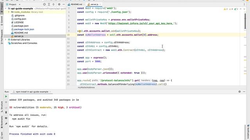Open editor tabs more-options kebab menu
The image size is (250, 140).
point(244,4)
